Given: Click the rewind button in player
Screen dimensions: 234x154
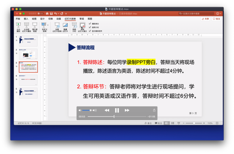Looking at the screenshot, I should coord(107,110).
